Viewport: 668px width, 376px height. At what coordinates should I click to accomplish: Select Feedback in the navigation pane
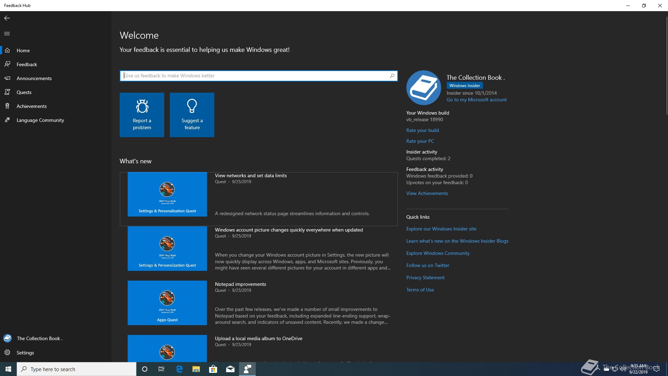[56, 64]
